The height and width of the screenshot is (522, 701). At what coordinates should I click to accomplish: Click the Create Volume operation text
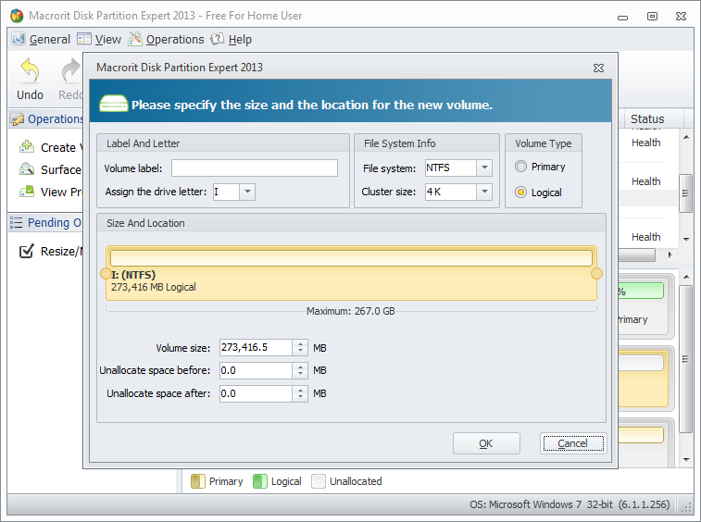tap(62, 147)
